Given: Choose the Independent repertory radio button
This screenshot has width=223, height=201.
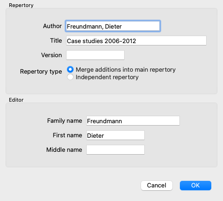Looking at the screenshot, I should pos(70,77).
